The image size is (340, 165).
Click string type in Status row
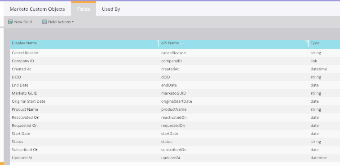pos(316,142)
